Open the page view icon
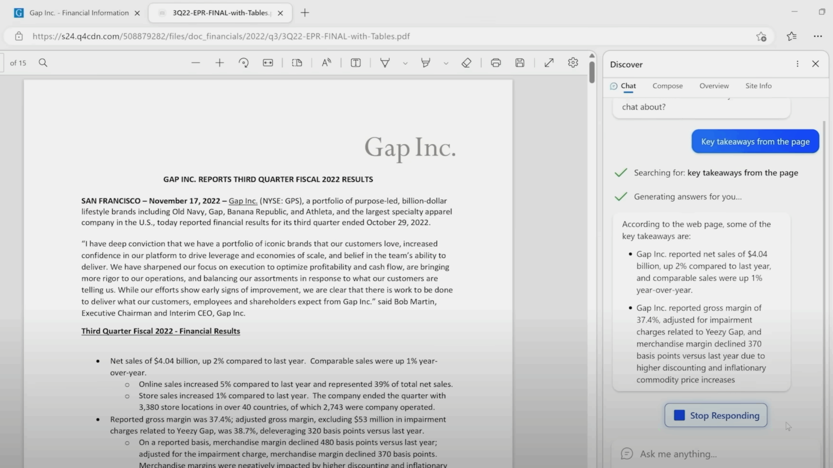 [297, 63]
